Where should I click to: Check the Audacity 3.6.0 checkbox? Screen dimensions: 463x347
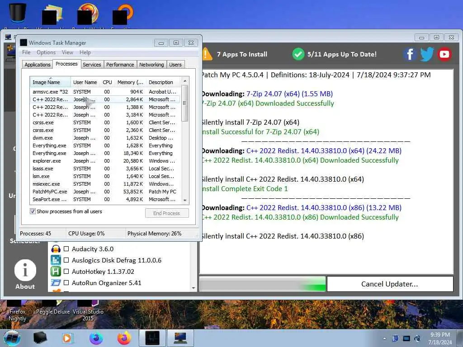(66, 249)
